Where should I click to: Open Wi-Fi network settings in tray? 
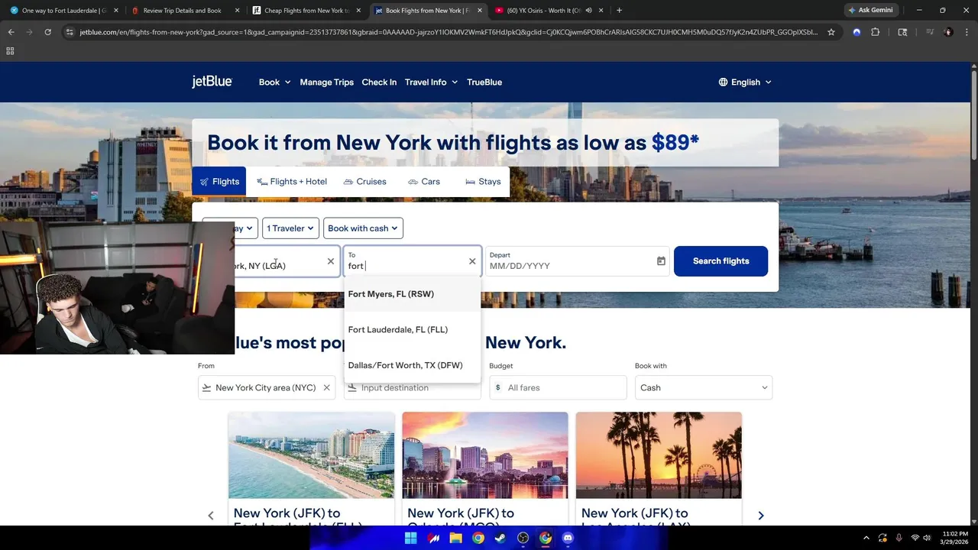point(915,538)
